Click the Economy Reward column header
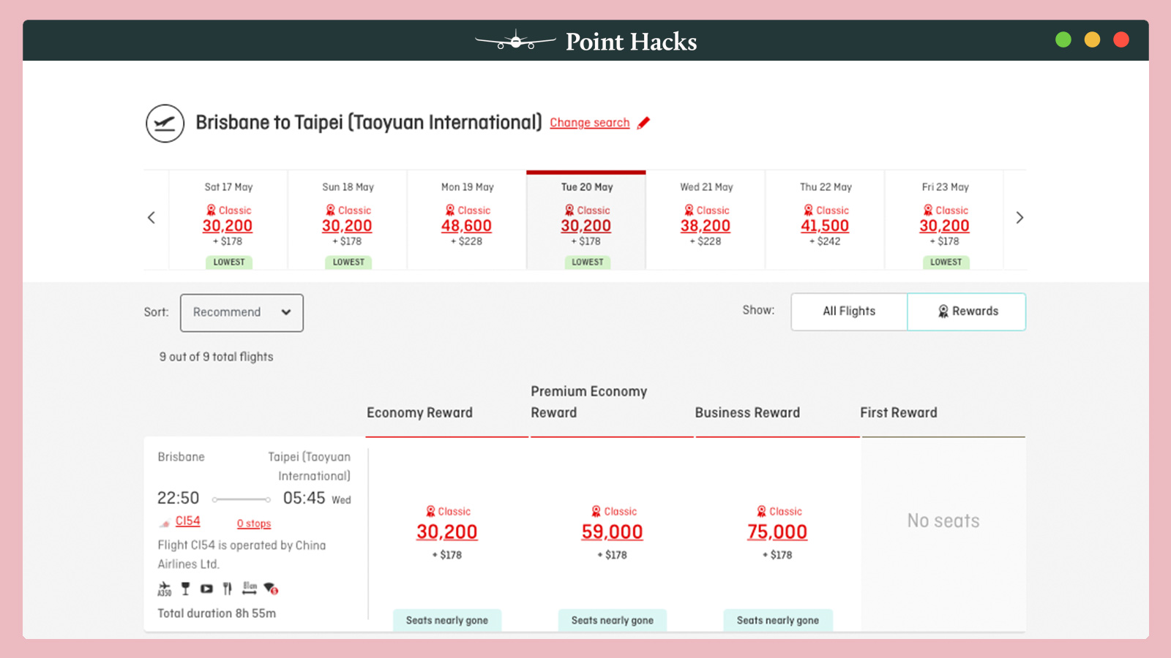 point(419,412)
